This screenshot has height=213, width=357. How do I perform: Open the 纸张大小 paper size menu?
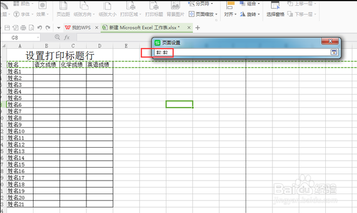(x=108, y=9)
